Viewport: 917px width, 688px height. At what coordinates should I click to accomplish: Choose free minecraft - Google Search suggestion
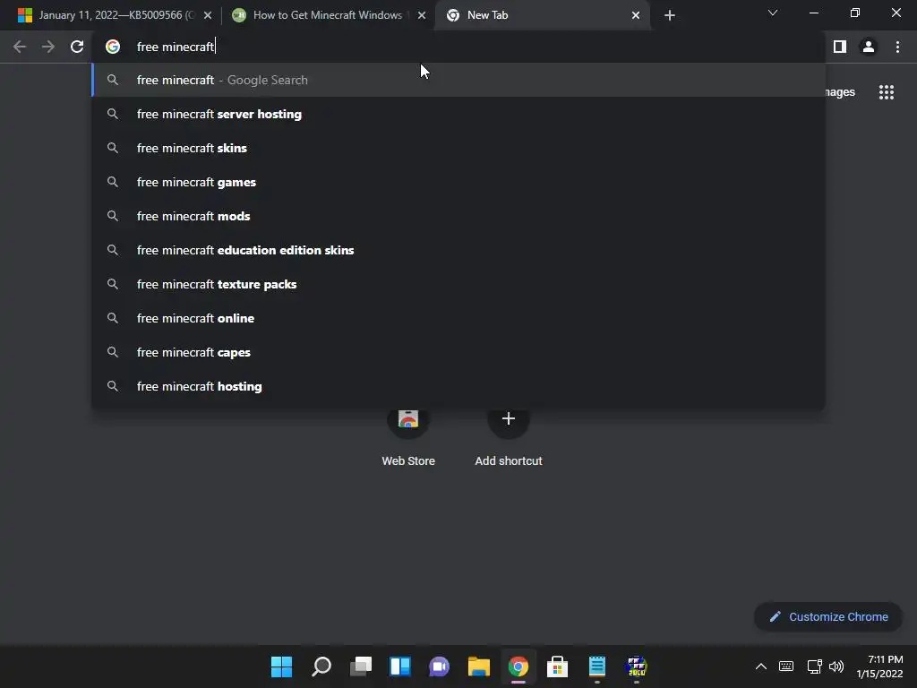(x=458, y=80)
